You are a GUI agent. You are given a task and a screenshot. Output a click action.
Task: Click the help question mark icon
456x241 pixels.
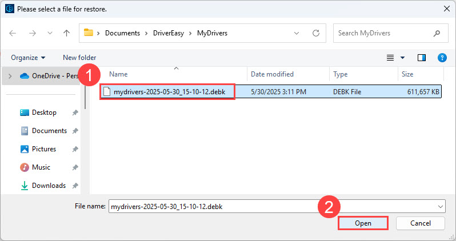click(x=442, y=58)
